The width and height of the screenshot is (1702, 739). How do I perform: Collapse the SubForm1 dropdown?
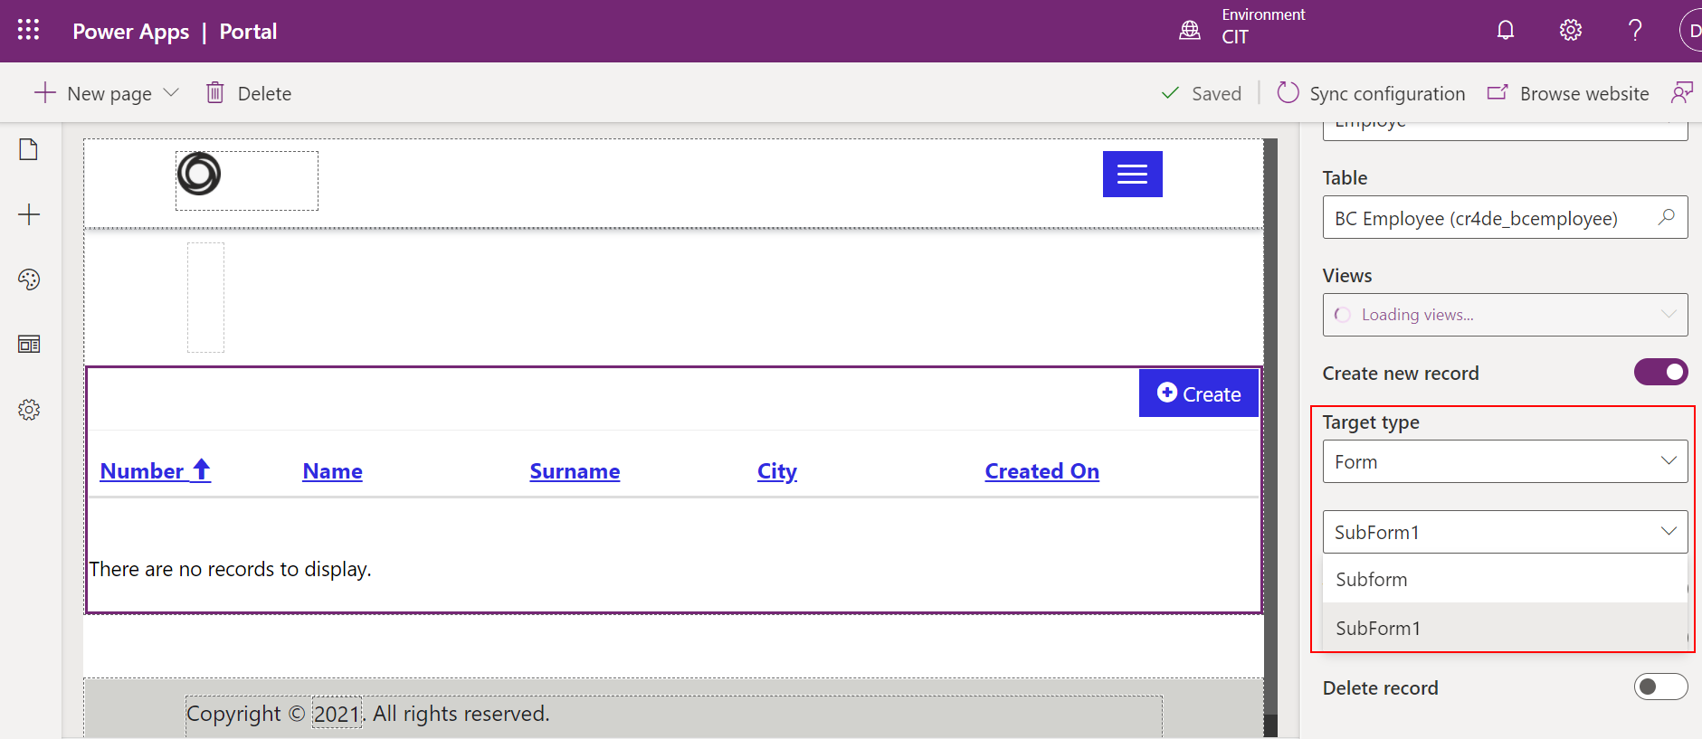coord(1505,532)
